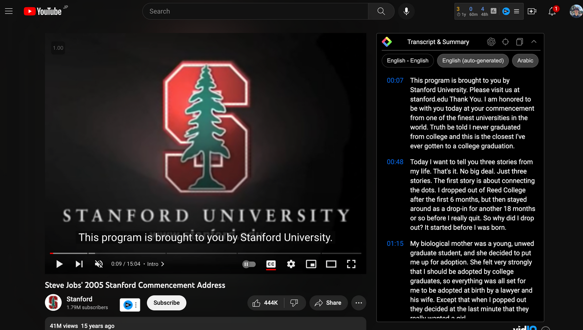Screen dimensions: 583x330
Task: Select the English - English transcript tab
Action: pos(408,60)
